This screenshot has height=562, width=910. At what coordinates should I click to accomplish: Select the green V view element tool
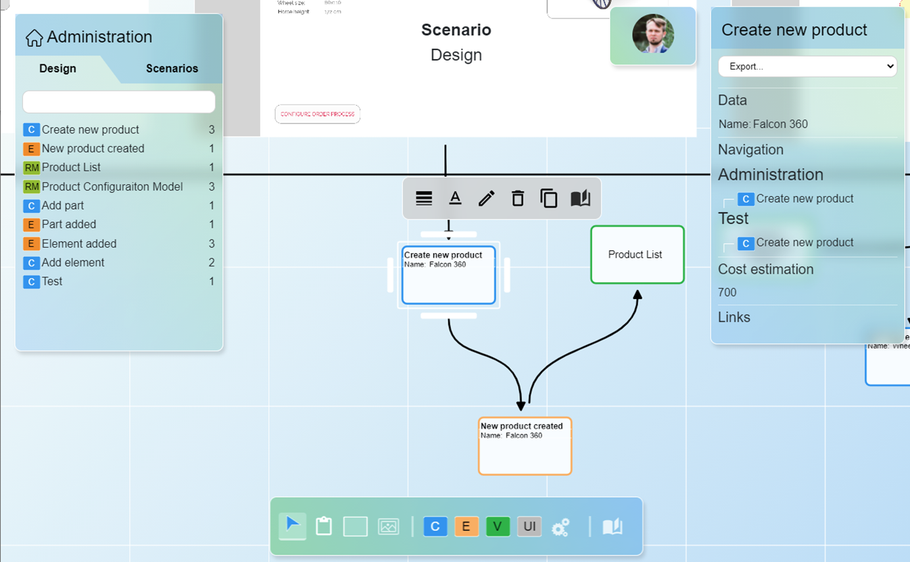[498, 527]
